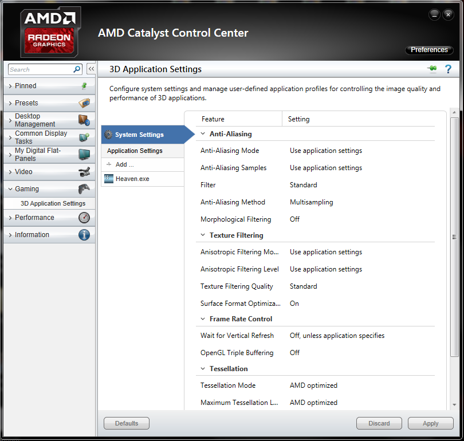Click the Common Display Tasks monitor icon
464x441 pixels.
(x=84, y=137)
